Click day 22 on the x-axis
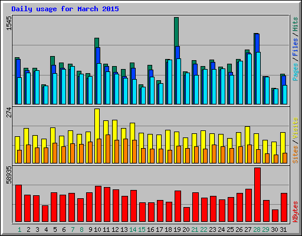The width and height of the screenshot is (302, 236). click(203, 230)
